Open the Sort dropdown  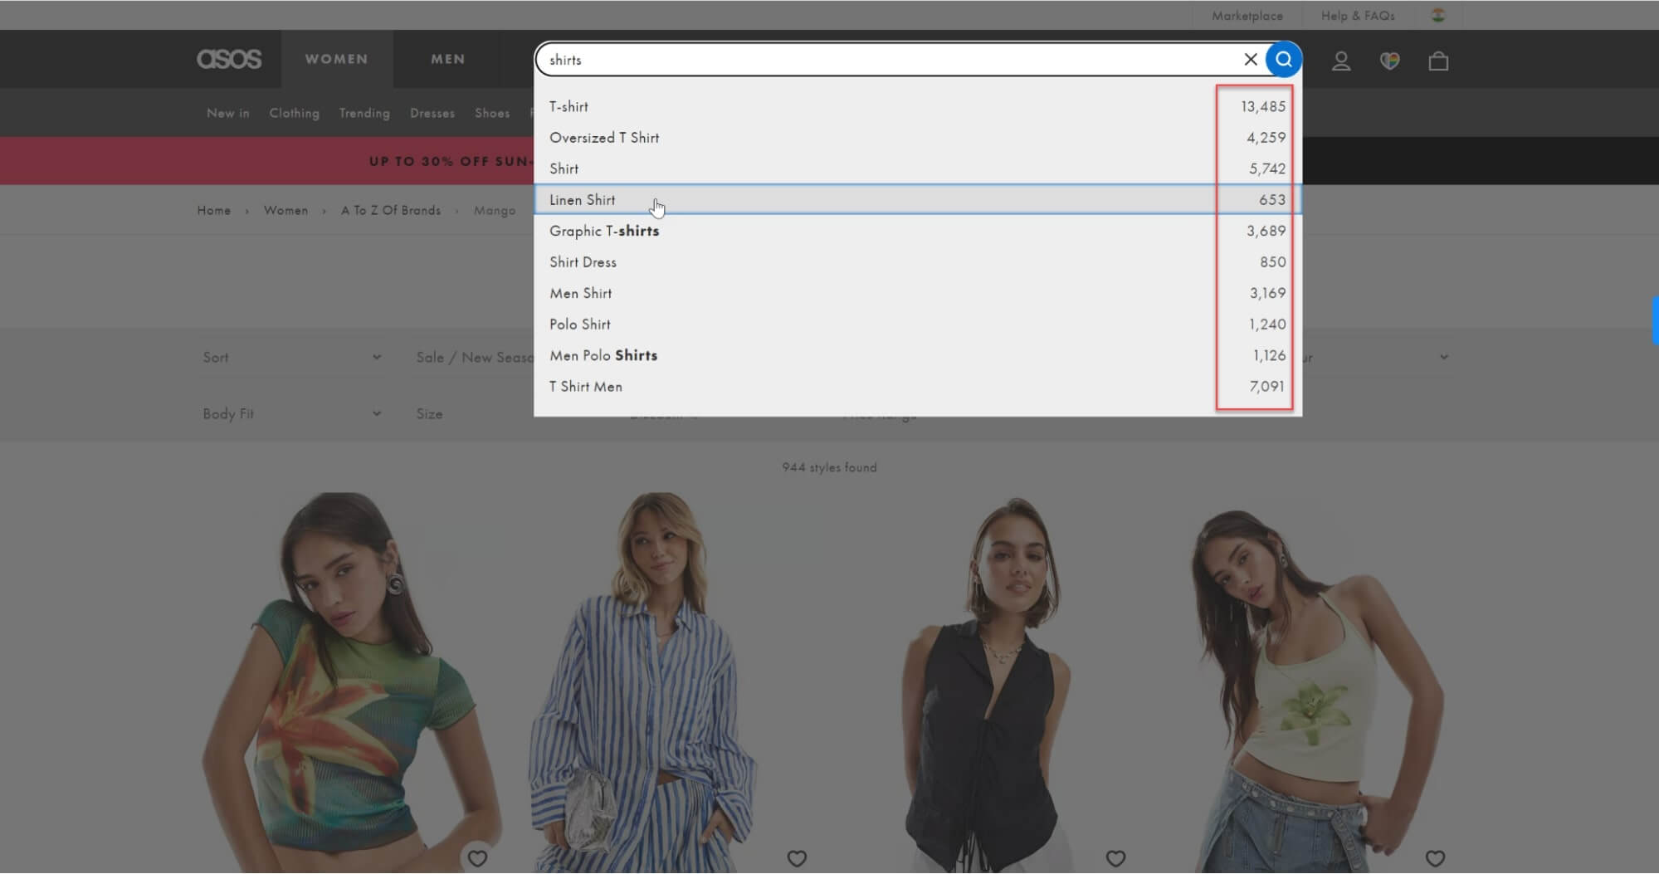292,357
